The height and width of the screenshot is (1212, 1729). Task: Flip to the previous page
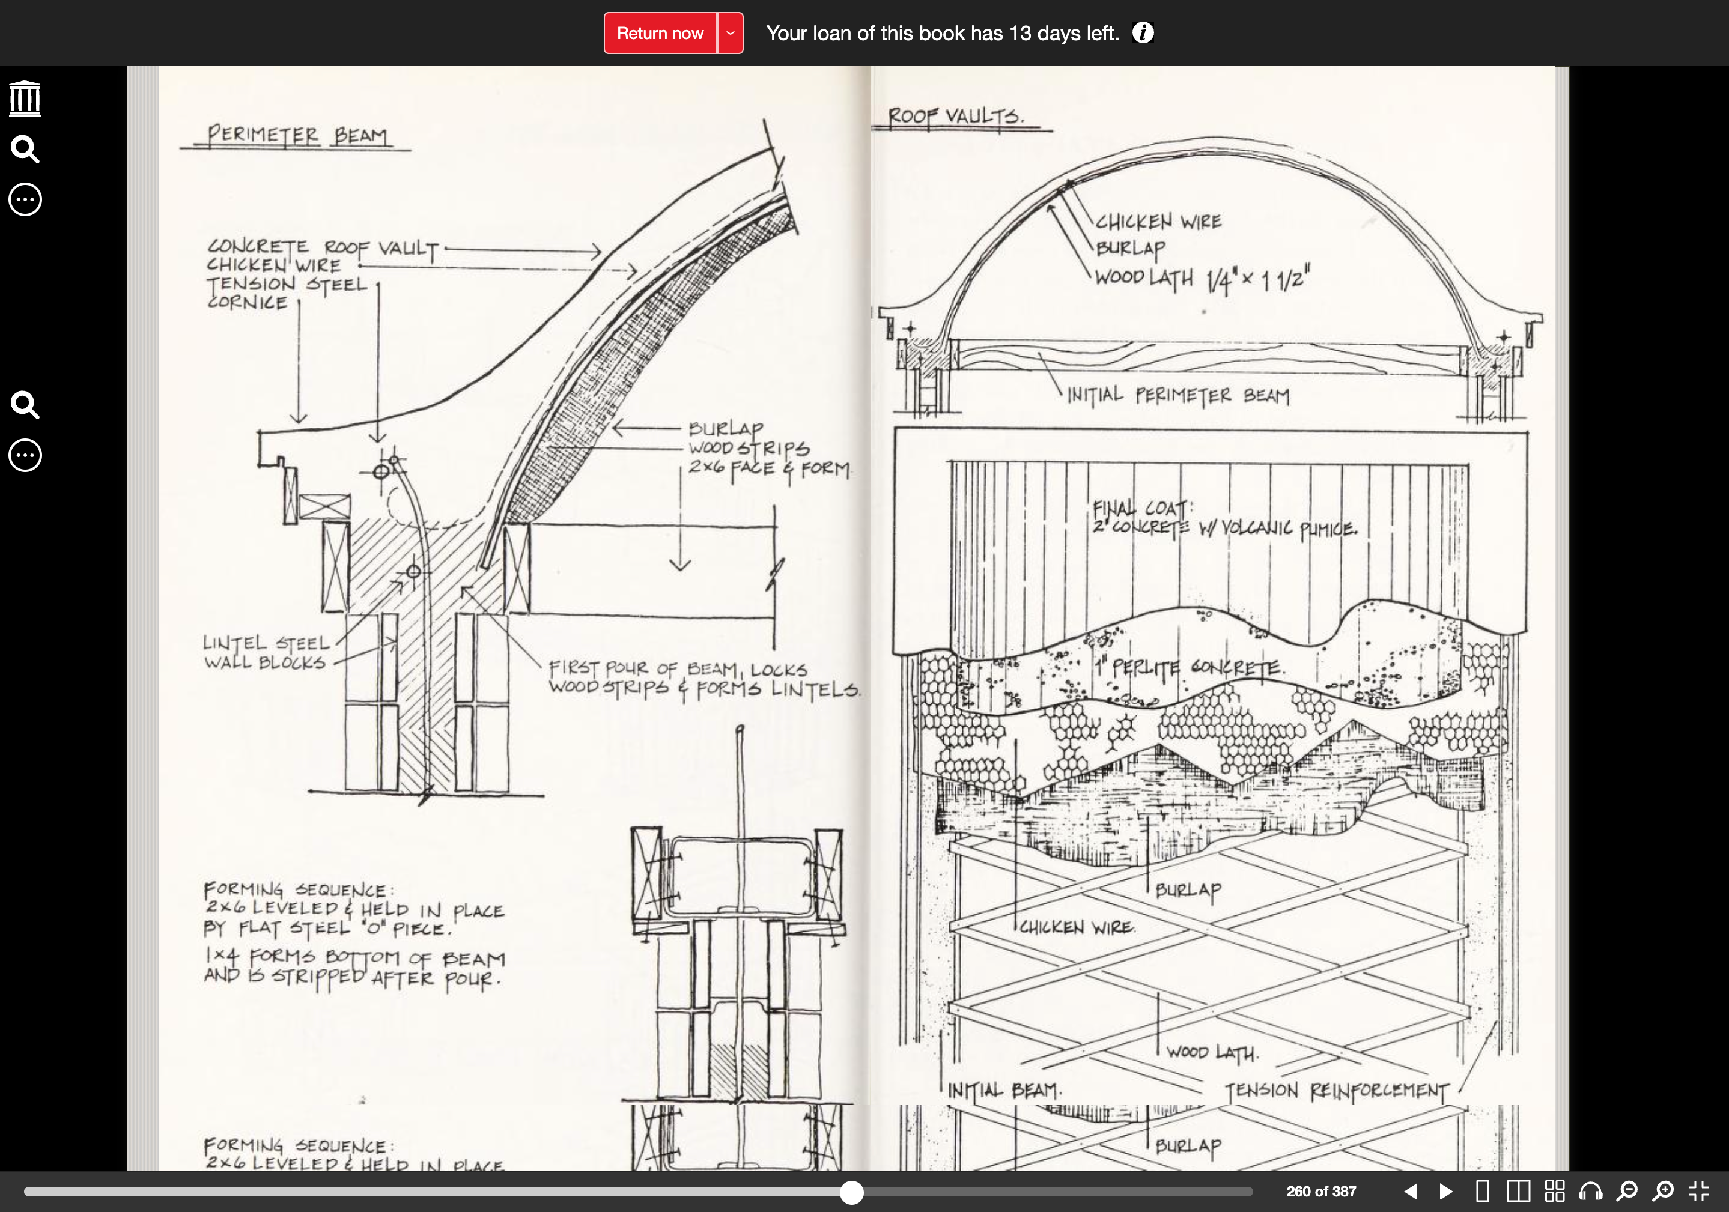click(x=1411, y=1191)
